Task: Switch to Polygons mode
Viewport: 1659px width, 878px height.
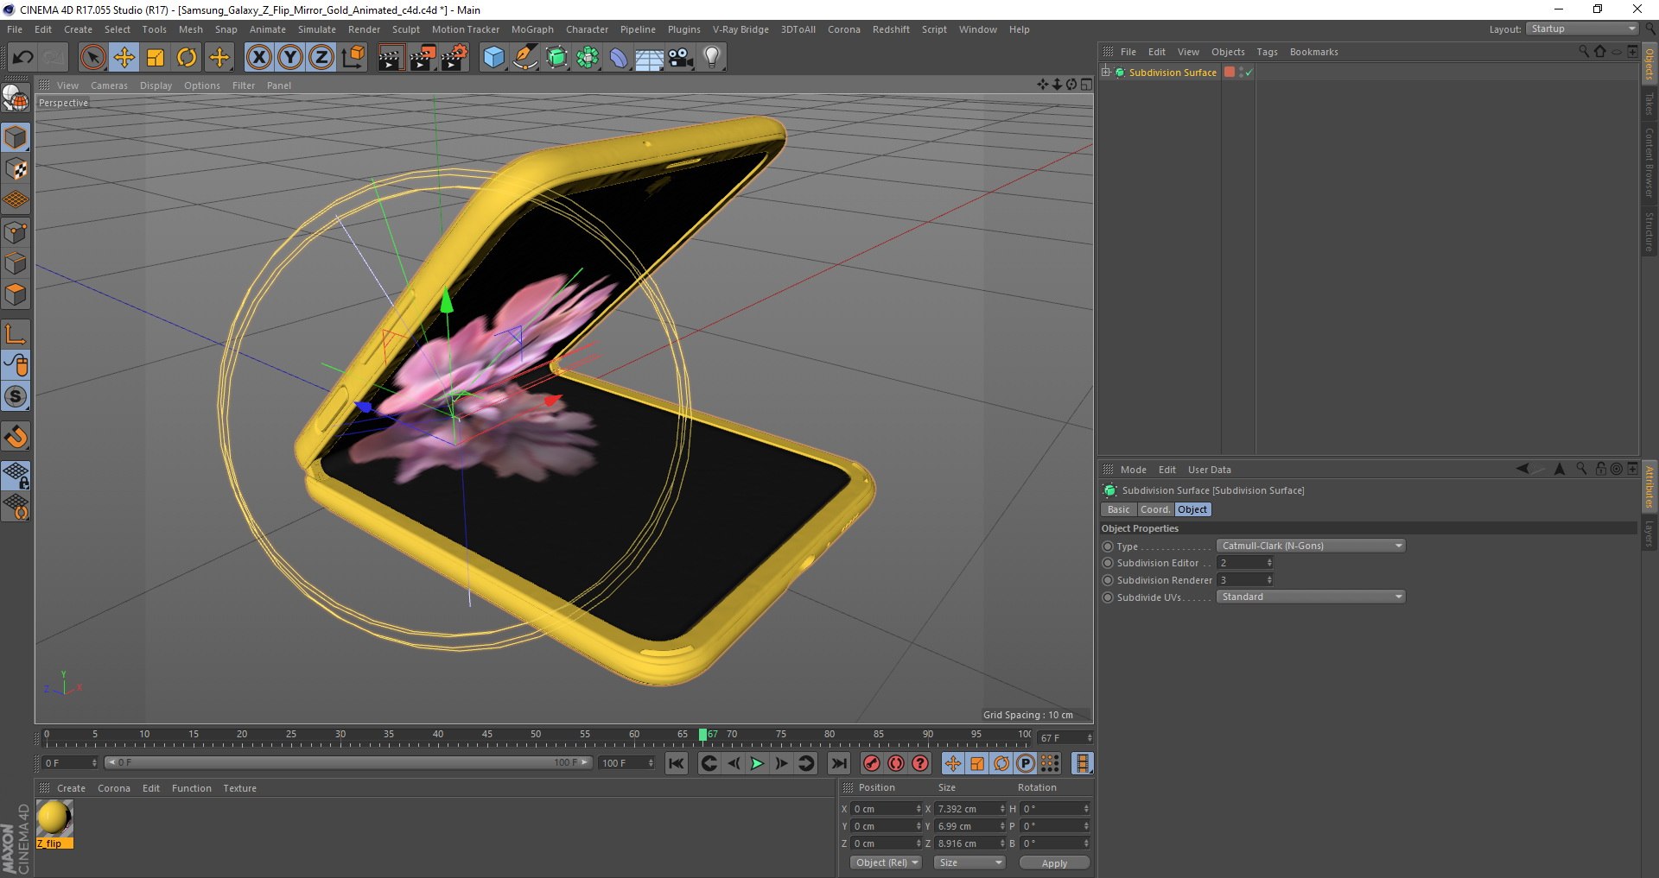Action: pos(16,294)
